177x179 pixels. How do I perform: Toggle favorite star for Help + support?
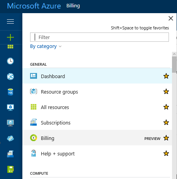coord(166,153)
